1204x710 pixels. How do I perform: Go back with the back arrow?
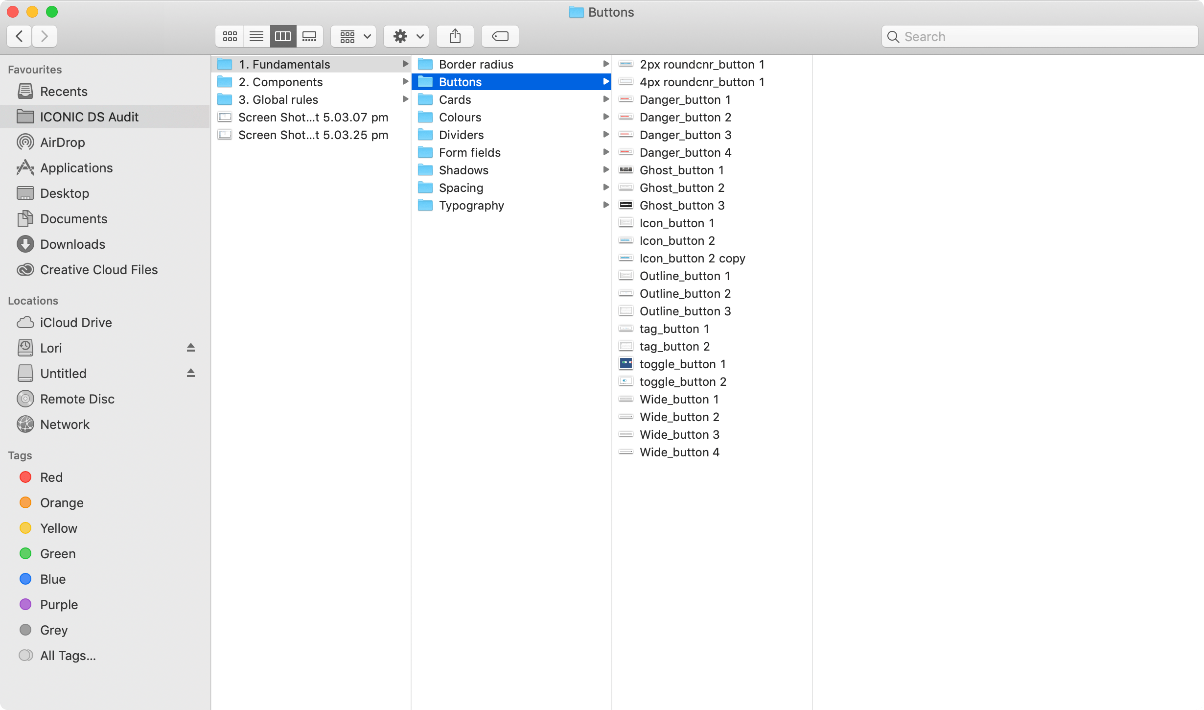pos(20,36)
